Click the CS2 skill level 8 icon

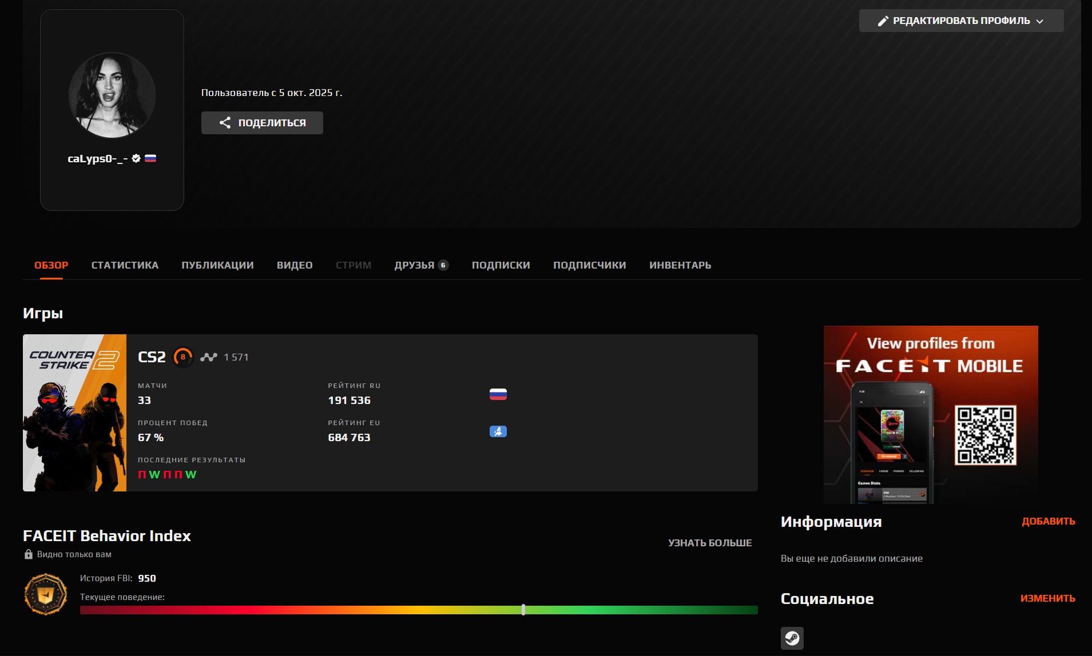(183, 357)
